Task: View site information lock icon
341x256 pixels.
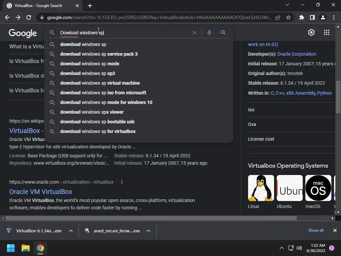Action: click(42, 17)
